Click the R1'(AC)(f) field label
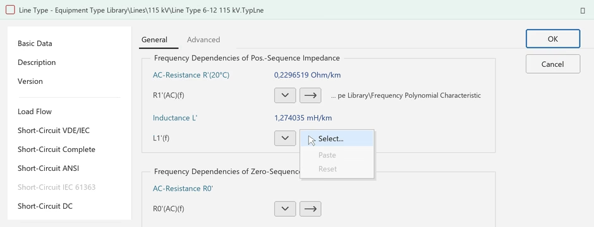 pos(168,96)
